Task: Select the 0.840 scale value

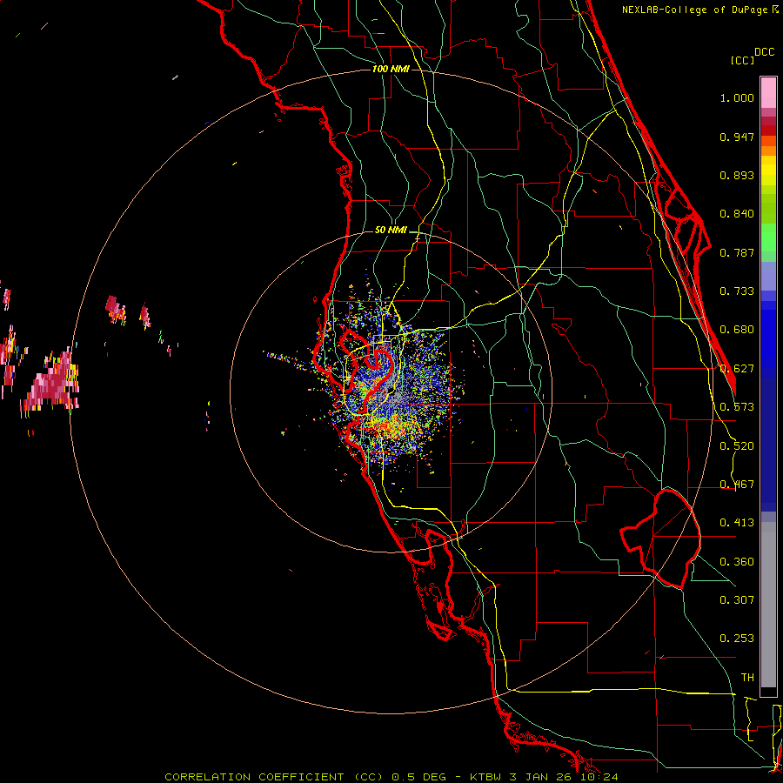Action: click(x=737, y=214)
